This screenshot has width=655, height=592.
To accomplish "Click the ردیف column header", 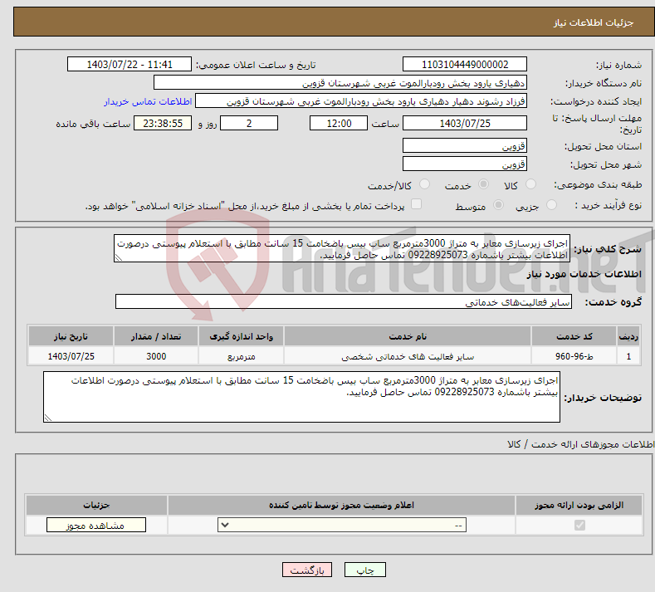I will (x=628, y=336).
